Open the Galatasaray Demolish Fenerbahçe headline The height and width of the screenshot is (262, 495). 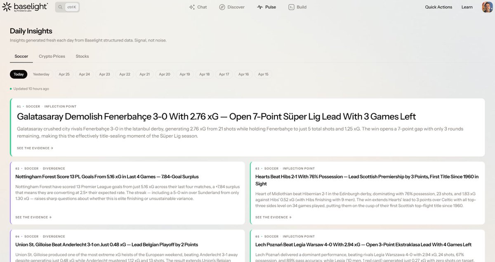tap(216, 117)
